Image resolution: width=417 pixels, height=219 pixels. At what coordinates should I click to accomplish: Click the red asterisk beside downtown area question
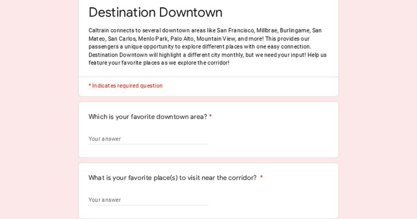[210, 116]
